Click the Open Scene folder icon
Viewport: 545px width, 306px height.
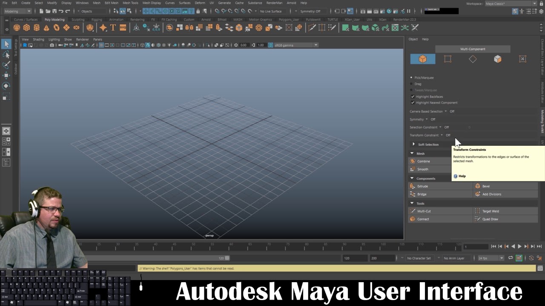point(48,11)
